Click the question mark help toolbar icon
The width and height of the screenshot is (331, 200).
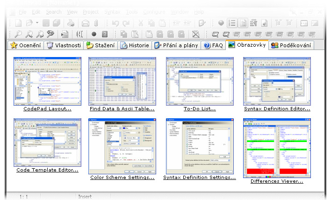(x=105, y=34)
